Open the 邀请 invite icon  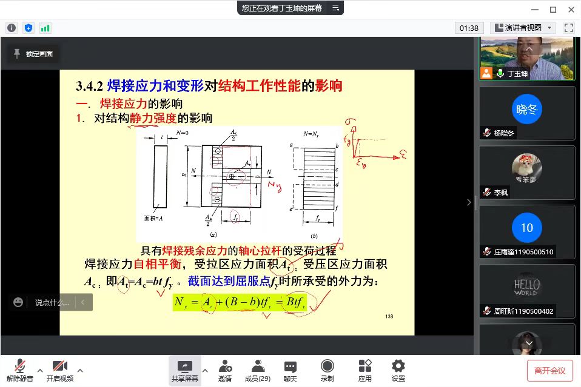[x=225, y=371]
